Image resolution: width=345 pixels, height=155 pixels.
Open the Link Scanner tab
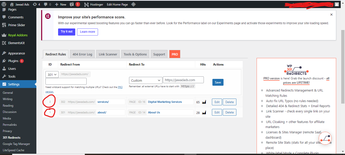(x=108, y=54)
